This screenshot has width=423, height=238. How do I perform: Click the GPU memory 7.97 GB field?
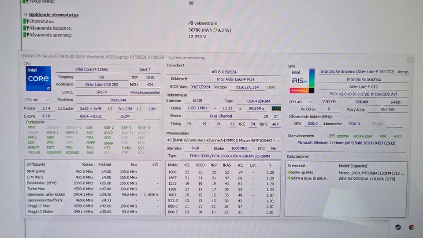coord(329,102)
